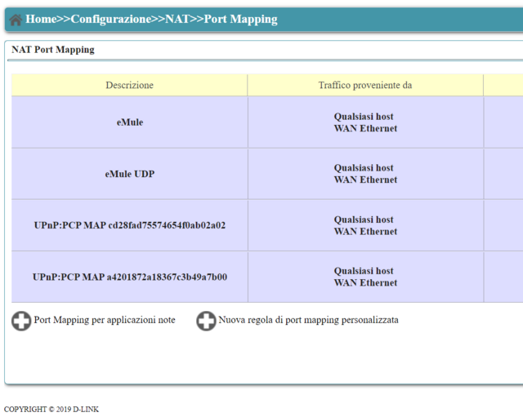The height and width of the screenshot is (417, 523).
Task: Select Port Mapping in breadcrumb
Action: click(240, 20)
